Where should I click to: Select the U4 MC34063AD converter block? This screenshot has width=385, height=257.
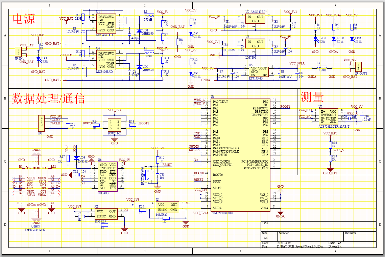coord(106,60)
